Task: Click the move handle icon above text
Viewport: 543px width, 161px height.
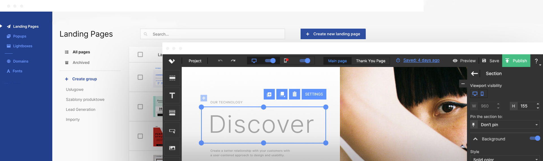Action: (x=204, y=98)
